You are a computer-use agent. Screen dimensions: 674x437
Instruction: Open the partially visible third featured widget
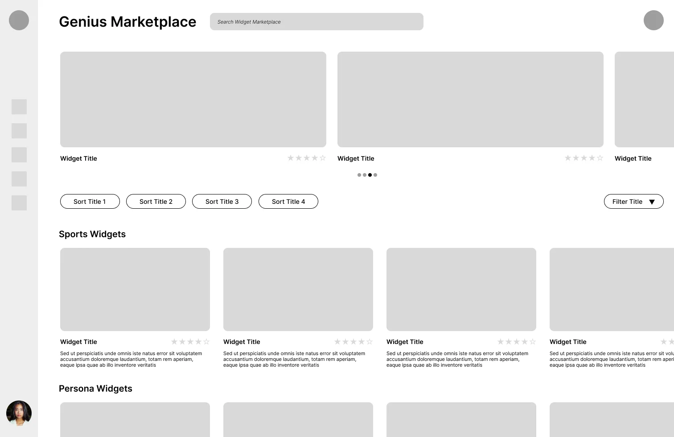click(x=644, y=99)
